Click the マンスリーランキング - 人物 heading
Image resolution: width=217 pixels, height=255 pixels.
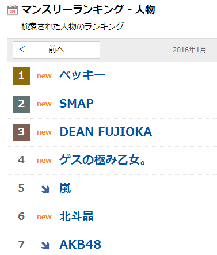click(88, 10)
